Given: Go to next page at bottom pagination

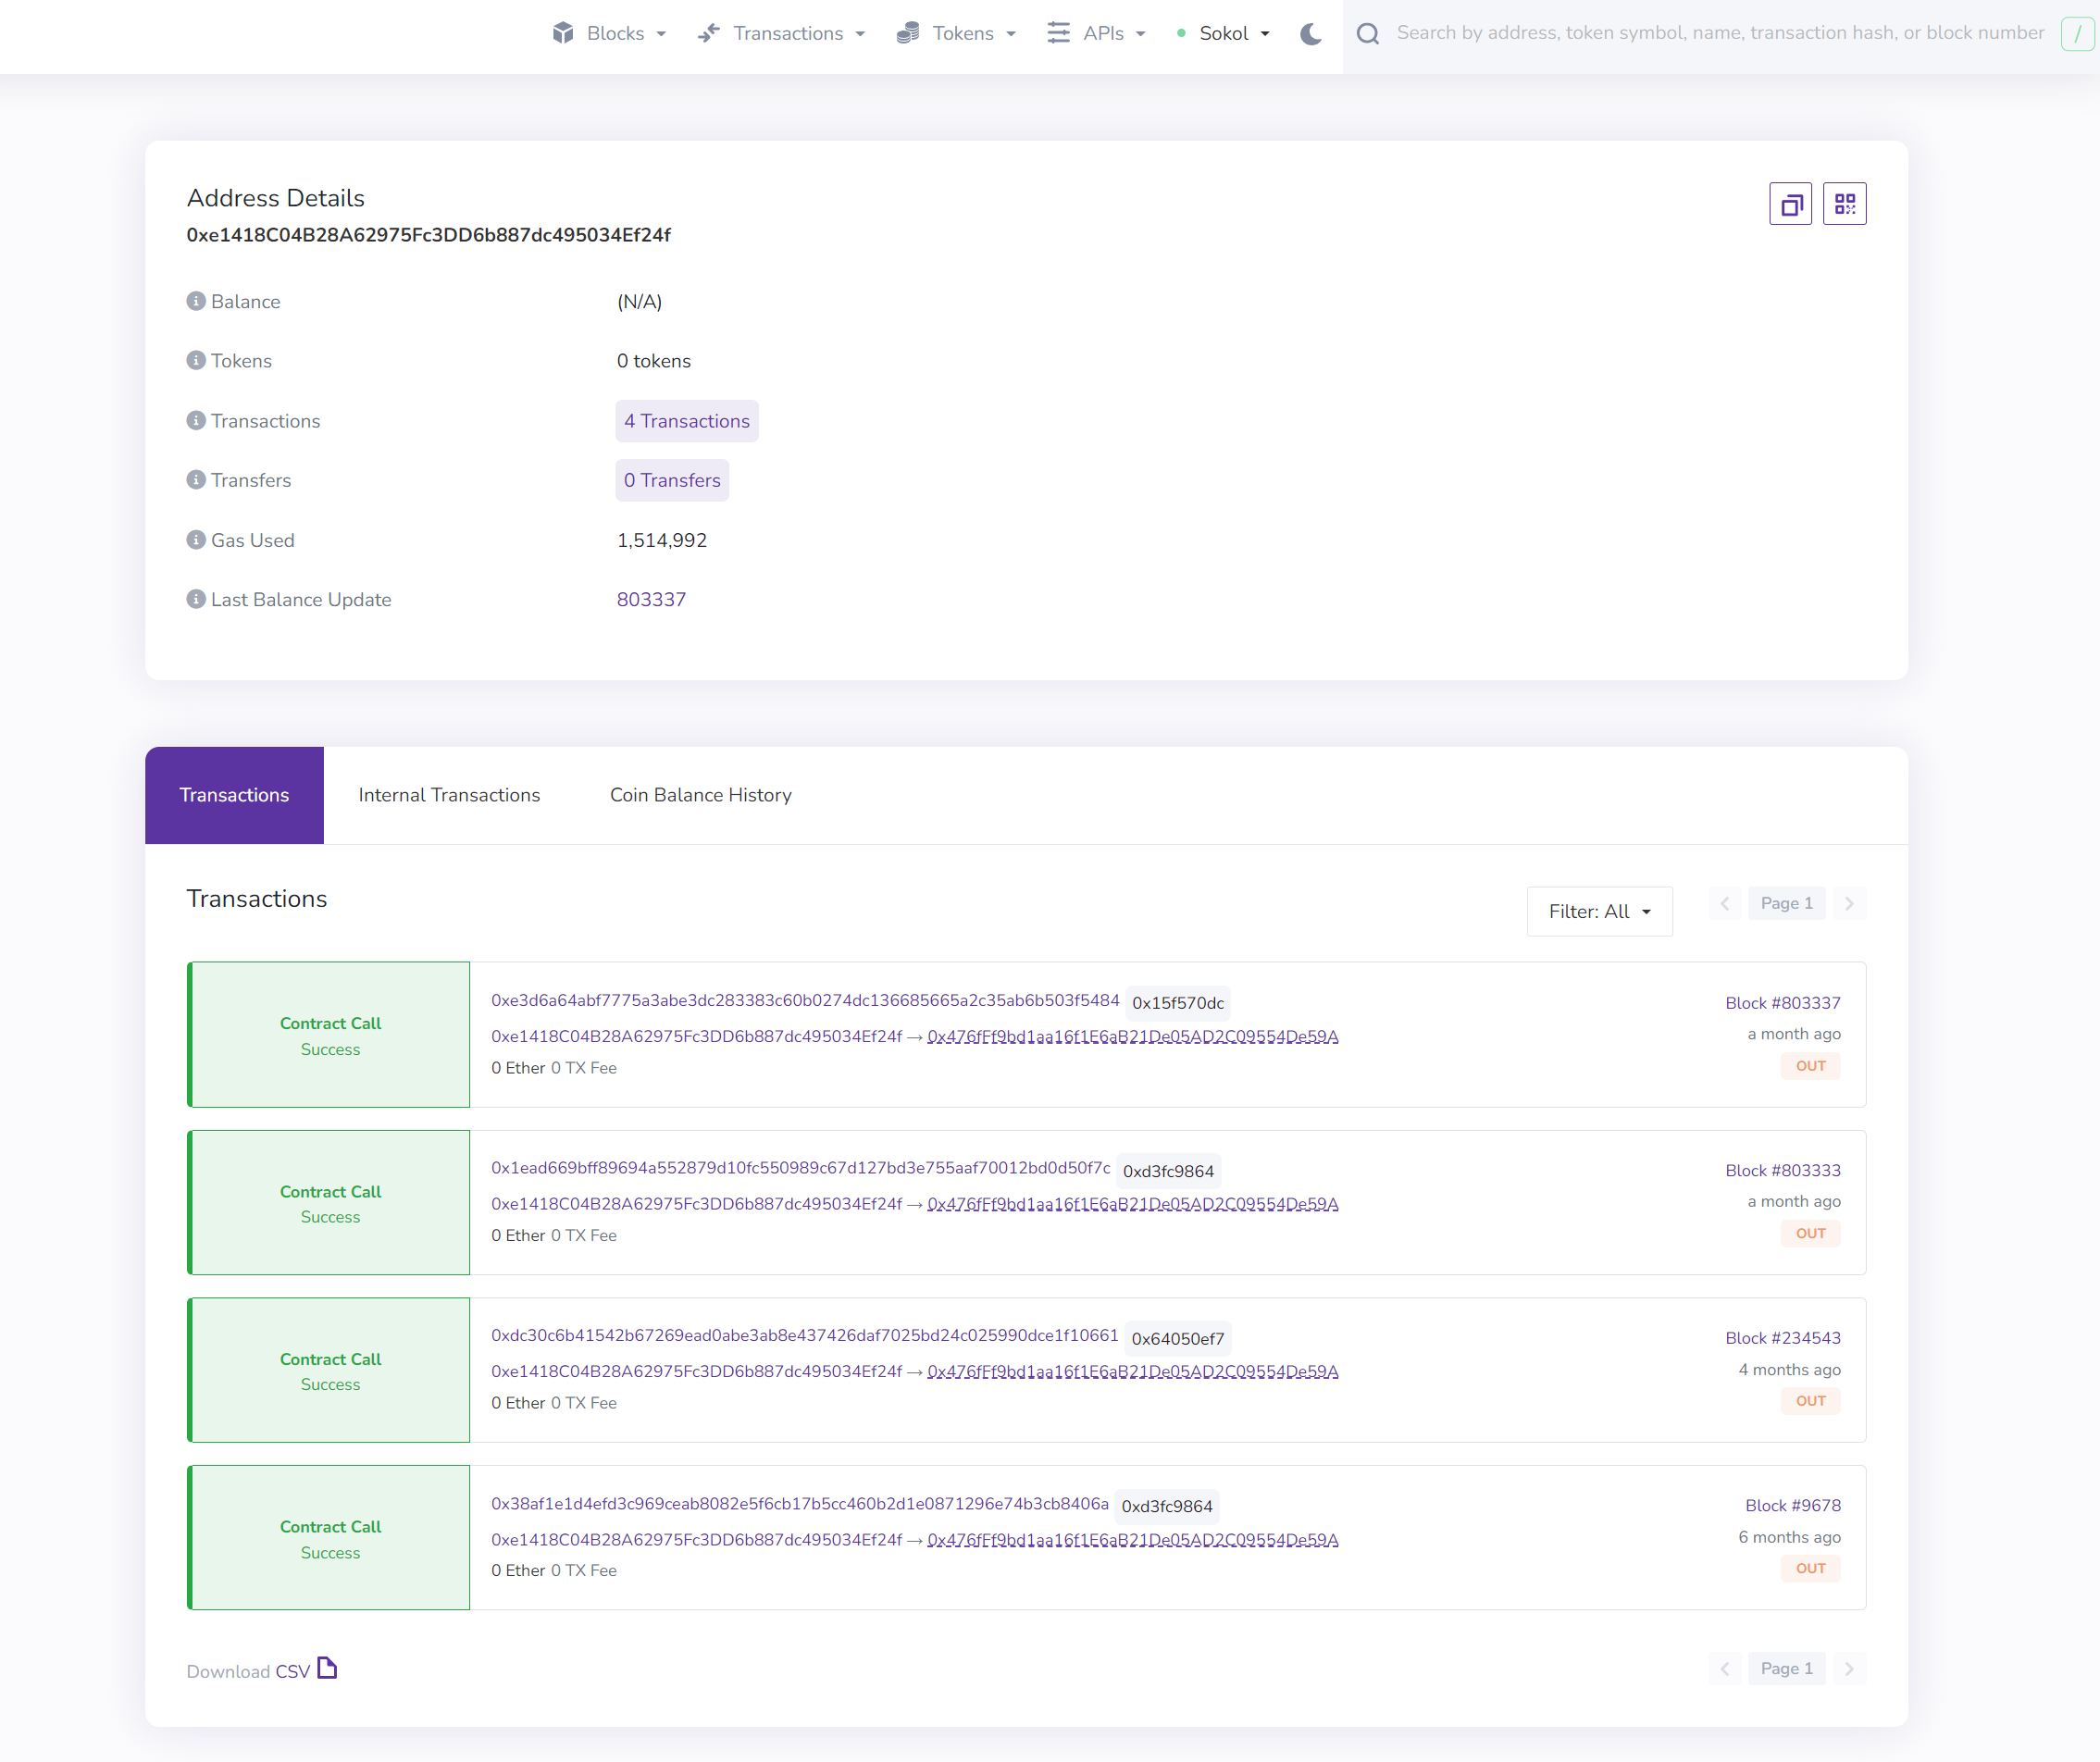Looking at the screenshot, I should tap(1849, 1669).
